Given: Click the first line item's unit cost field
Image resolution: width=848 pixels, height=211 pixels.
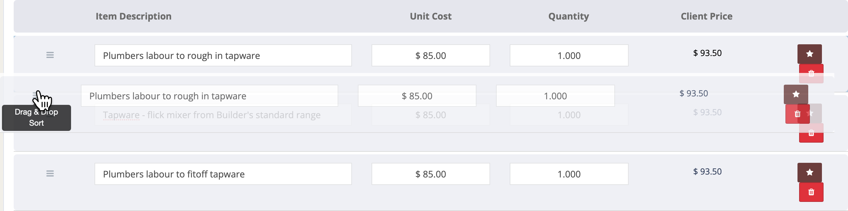Looking at the screenshot, I should (x=431, y=55).
